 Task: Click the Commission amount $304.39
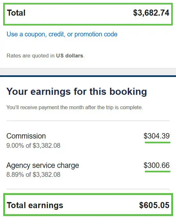(157, 136)
